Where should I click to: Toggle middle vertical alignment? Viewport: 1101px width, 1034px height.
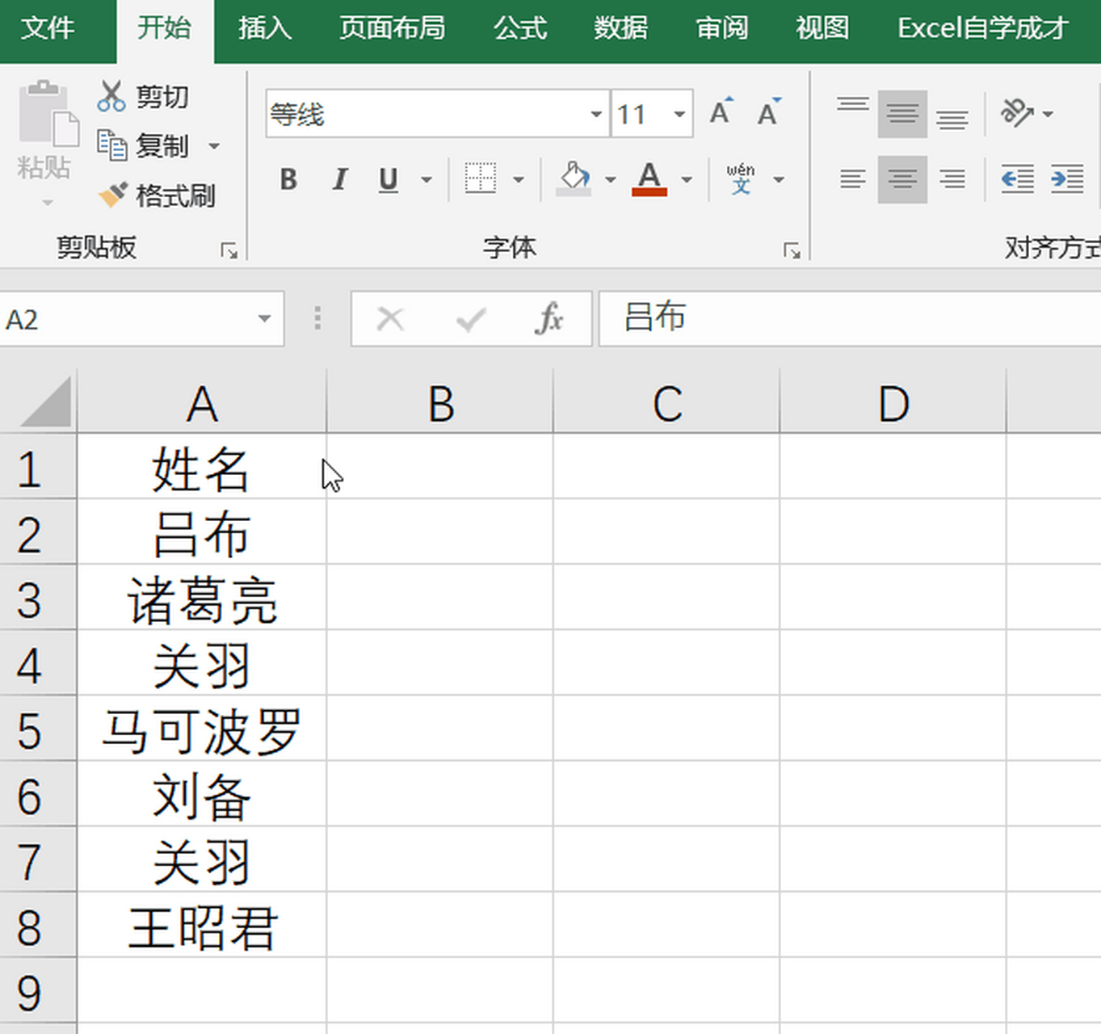coord(902,113)
